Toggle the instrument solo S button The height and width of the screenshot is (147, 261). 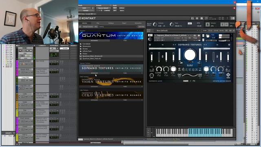click(203, 36)
